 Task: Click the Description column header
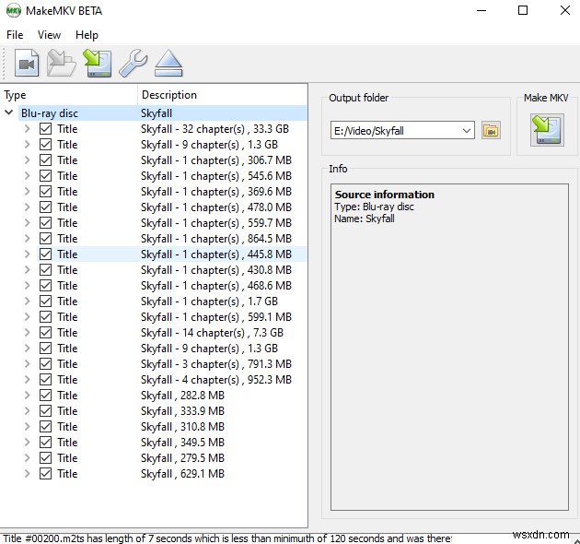[222, 95]
